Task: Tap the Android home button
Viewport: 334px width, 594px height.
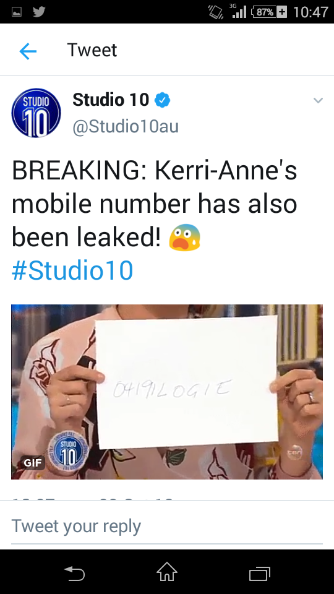Action: click(167, 572)
